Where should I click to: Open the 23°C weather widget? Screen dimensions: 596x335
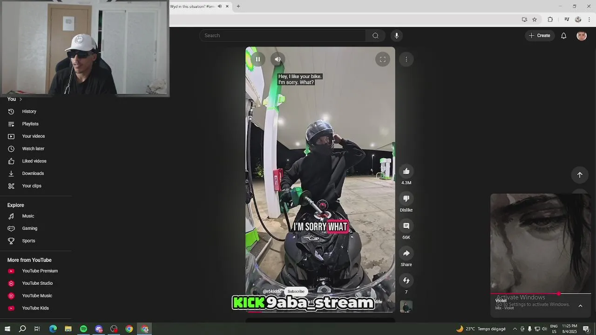[x=481, y=329]
